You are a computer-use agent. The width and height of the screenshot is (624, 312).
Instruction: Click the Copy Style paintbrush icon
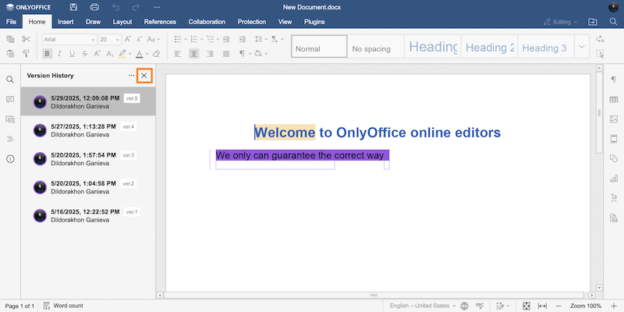point(26,54)
